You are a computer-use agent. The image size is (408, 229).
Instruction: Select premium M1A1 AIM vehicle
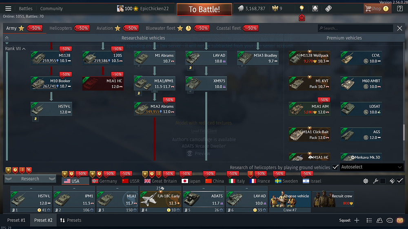point(309,109)
